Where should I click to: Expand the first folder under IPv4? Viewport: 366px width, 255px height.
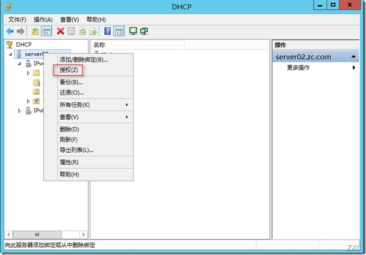pyautogui.click(x=28, y=73)
